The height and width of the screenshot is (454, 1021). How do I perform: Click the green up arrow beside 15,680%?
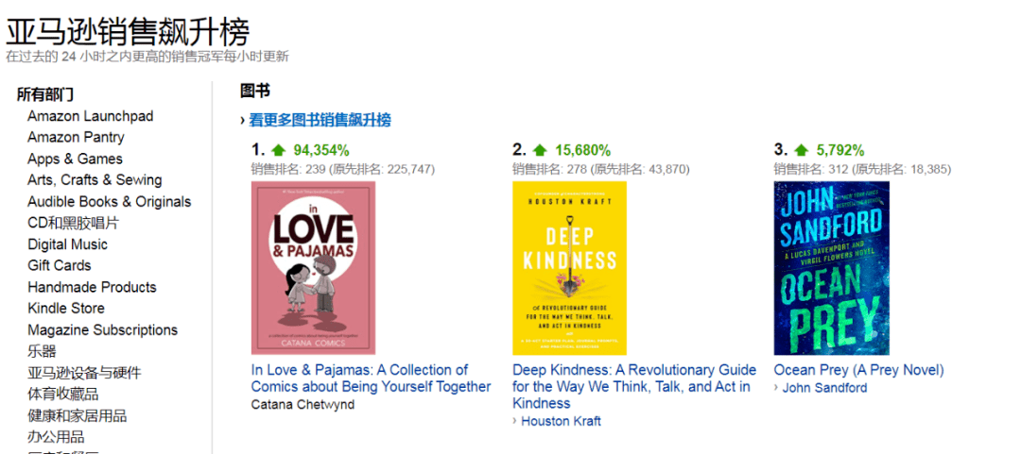coord(540,150)
